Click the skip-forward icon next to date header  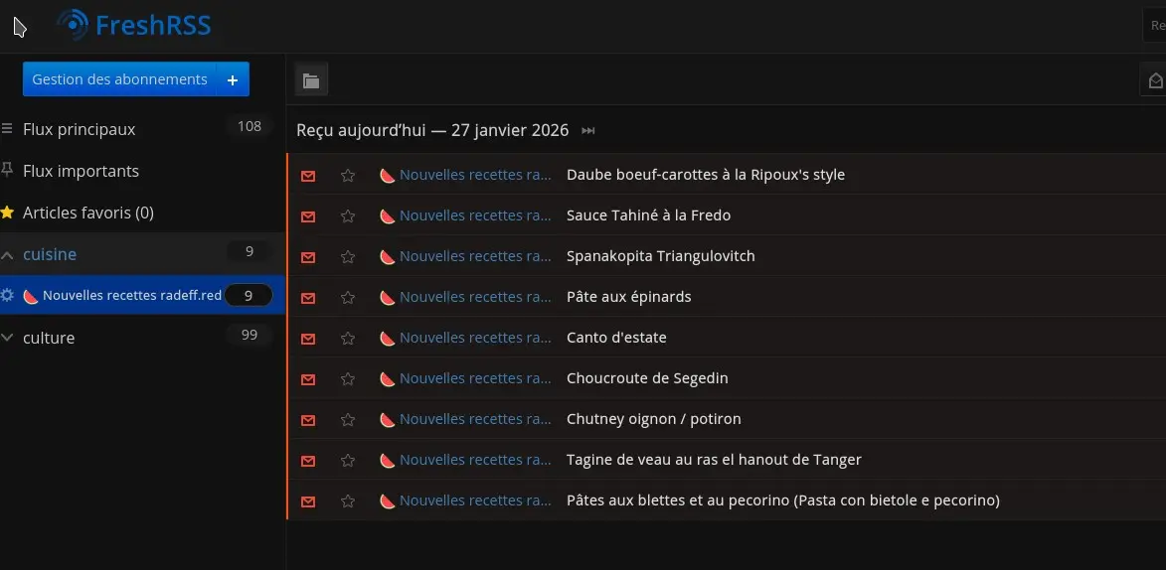click(x=588, y=131)
